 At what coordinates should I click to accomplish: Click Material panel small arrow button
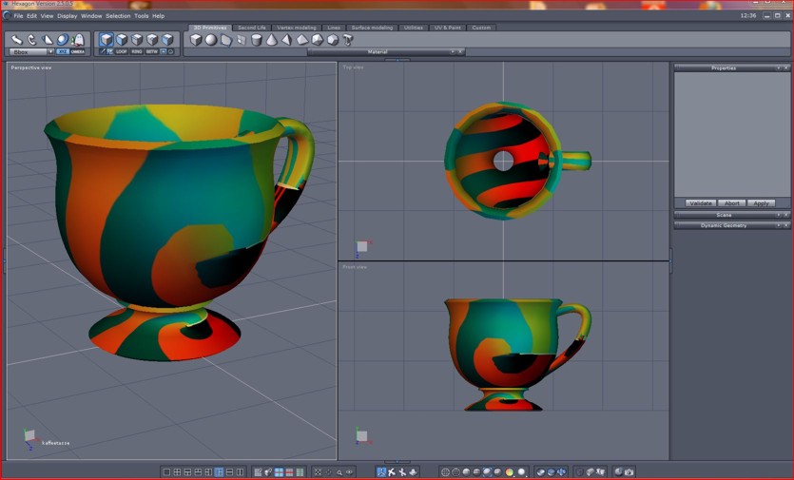click(x=453, y=51)
